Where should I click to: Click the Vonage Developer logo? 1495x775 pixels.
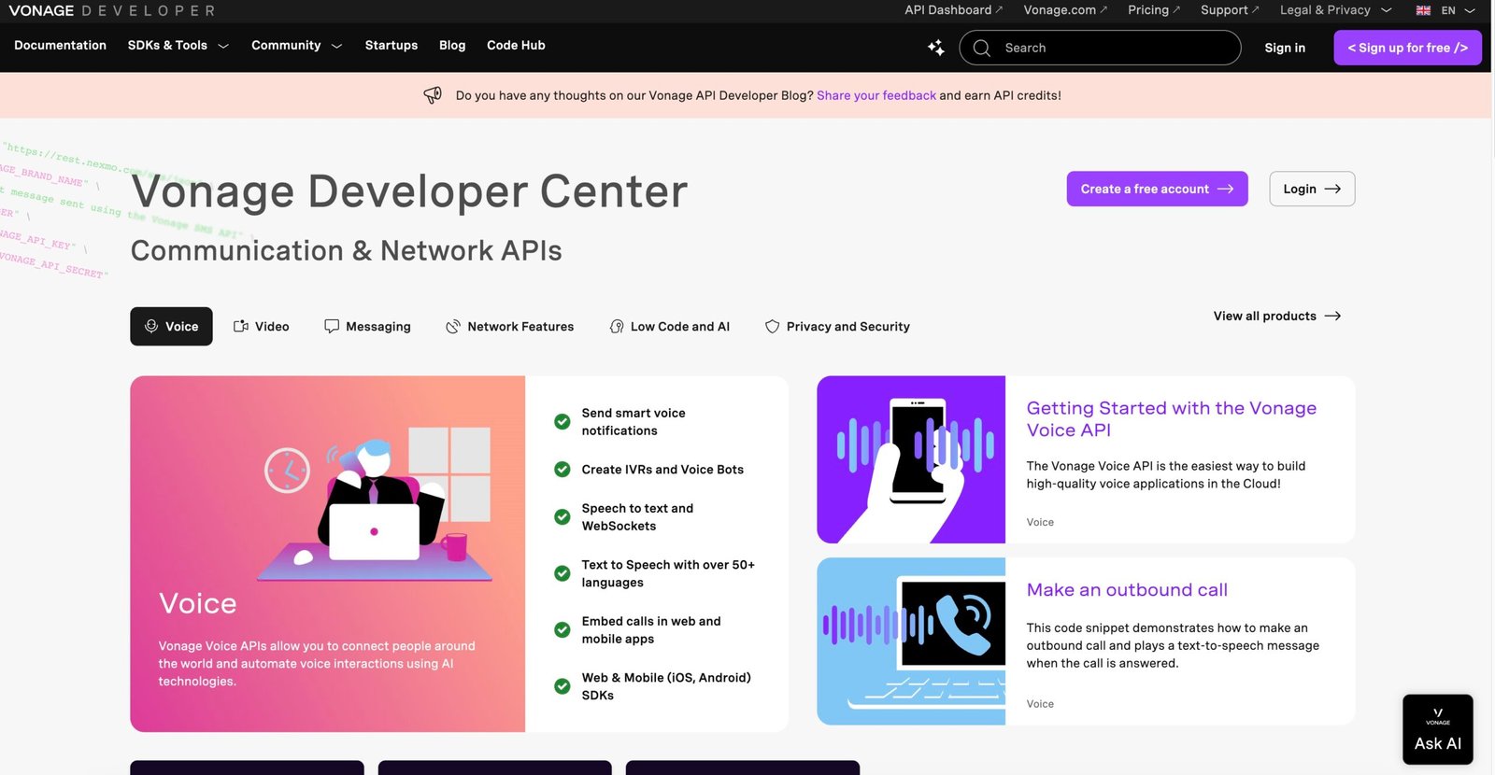pos(112,10)
